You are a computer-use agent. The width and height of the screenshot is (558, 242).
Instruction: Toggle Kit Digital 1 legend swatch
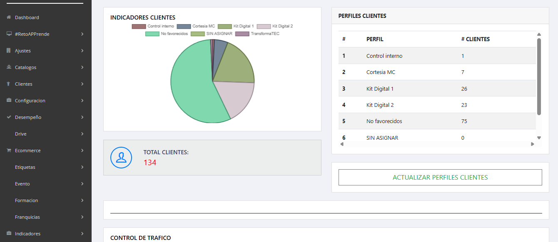pos(225,26)
